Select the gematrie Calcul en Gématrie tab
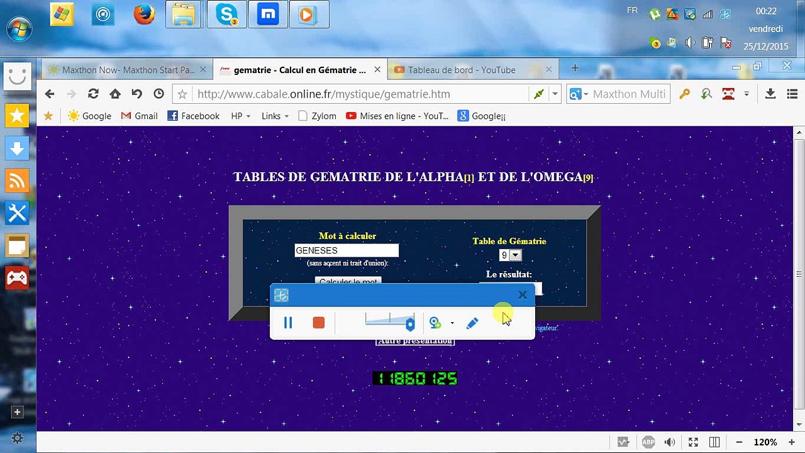Image resolution: width=805 pixels, height=453 pixels. pyautogui.click(x=299, y=70)
